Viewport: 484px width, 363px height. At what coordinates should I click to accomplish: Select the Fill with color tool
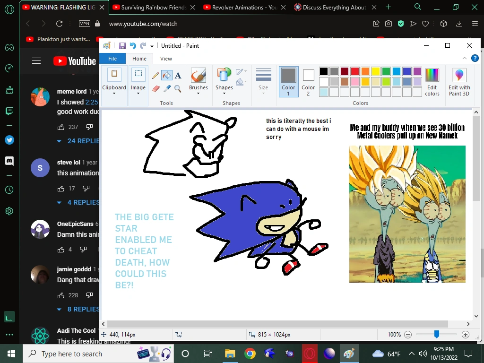point(167,75)
